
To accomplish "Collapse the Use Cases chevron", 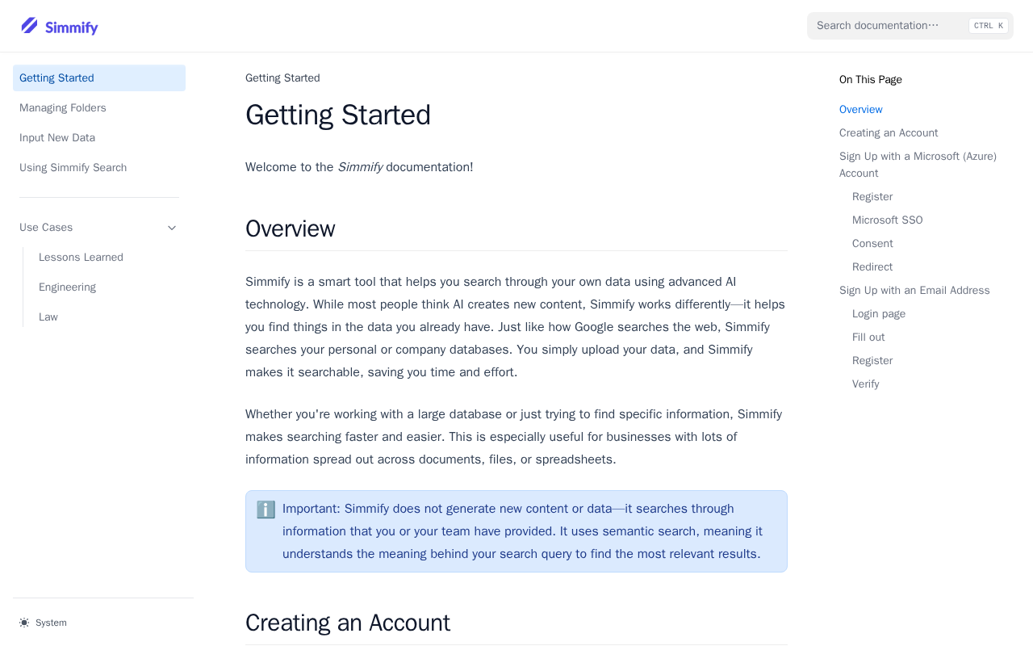I will pyautogui.click(x=172, y=228).
